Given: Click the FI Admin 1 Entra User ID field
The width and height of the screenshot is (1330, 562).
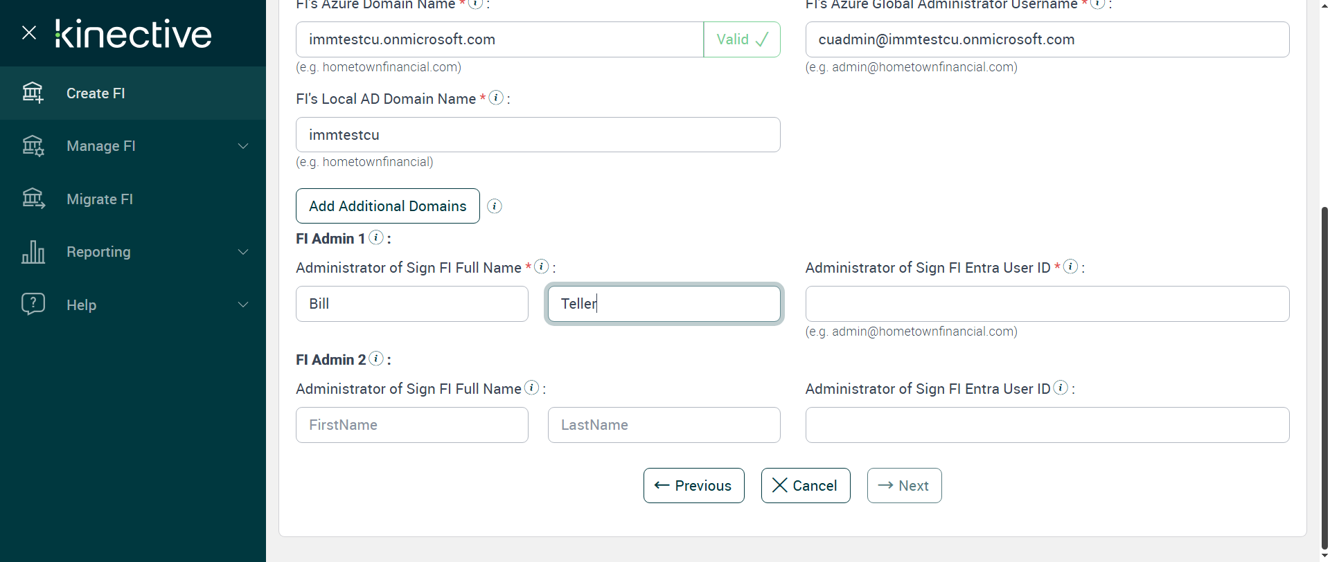Looking at the screenshot, I should (1047, 304).
